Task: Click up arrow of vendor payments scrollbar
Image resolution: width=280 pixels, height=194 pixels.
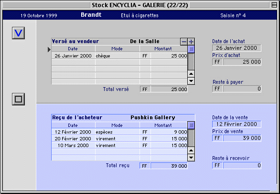Action: pos(191,74)
